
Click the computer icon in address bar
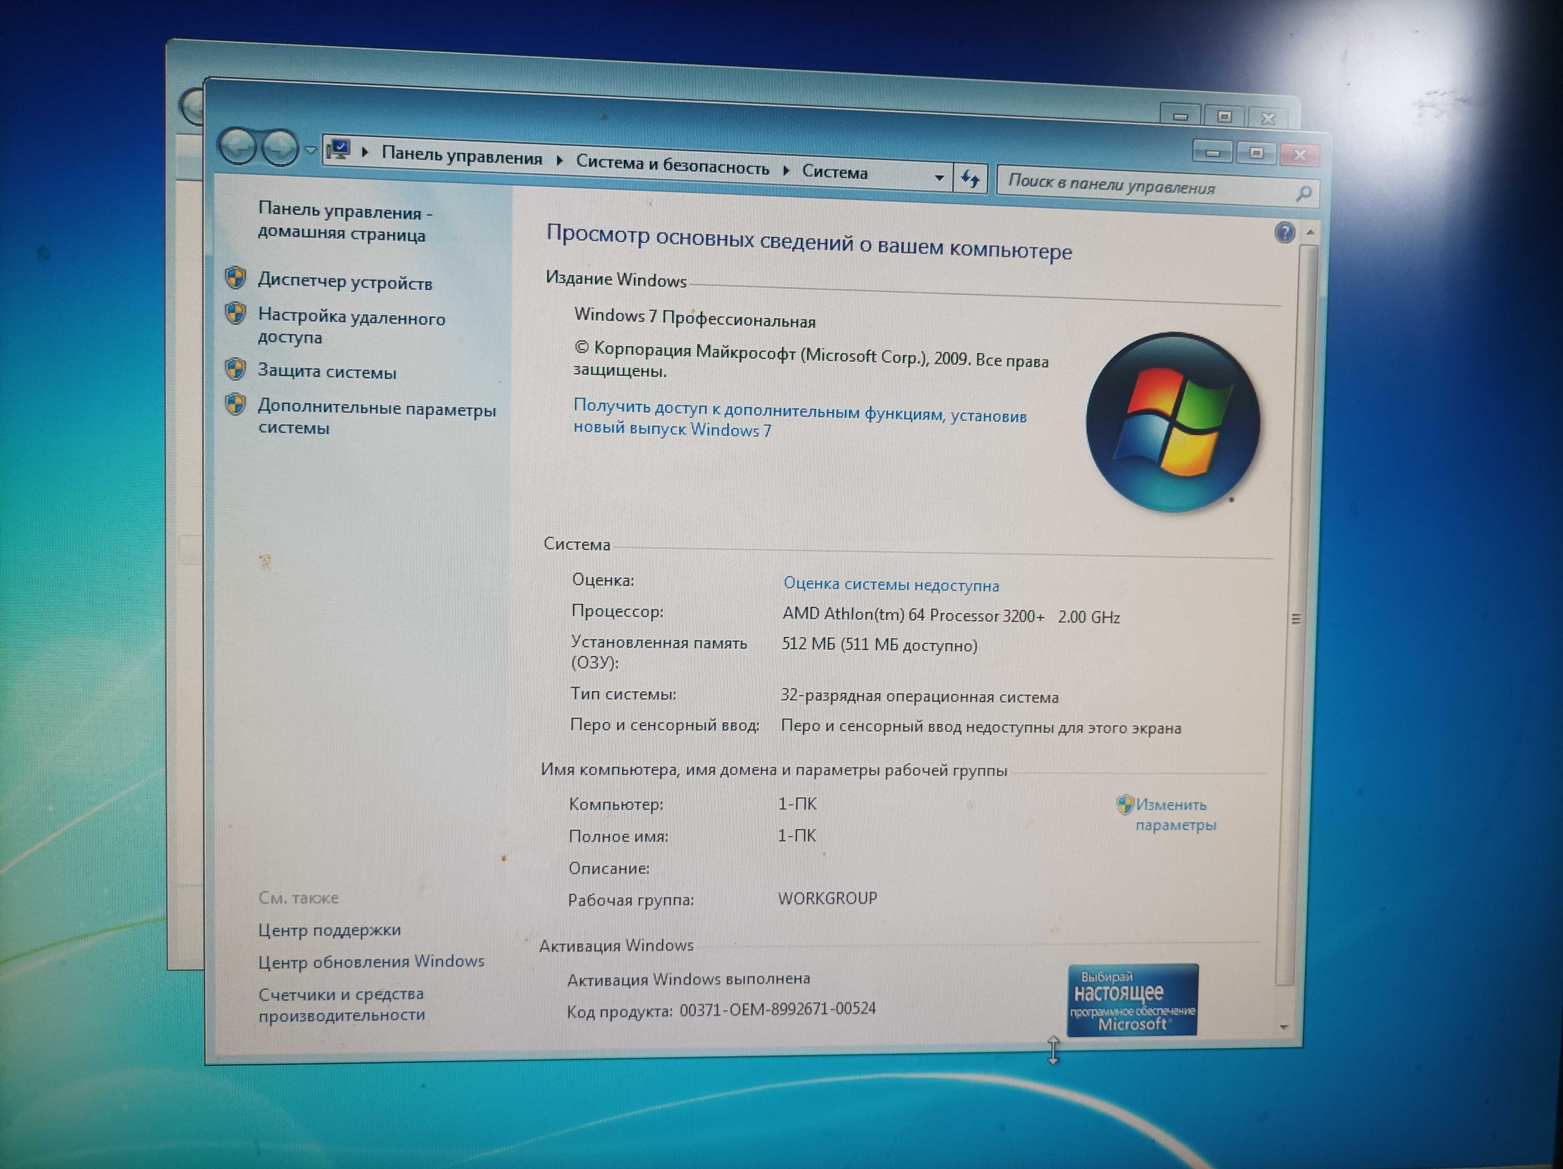[x=339, y=149]
